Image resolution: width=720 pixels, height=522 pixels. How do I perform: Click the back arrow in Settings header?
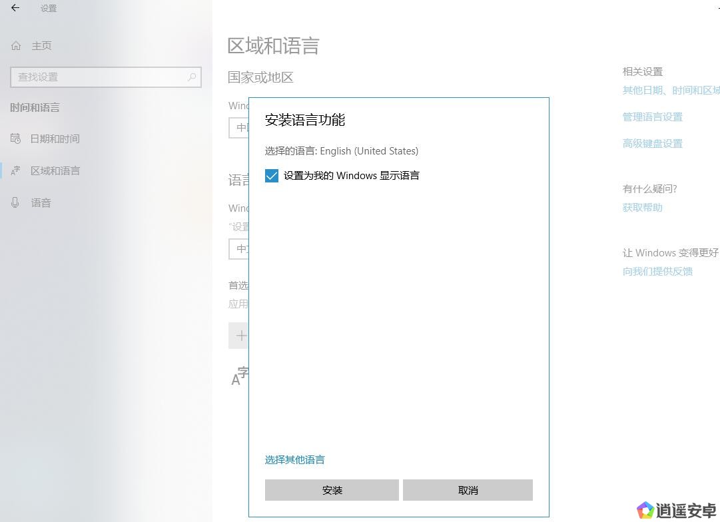[15, 8]
